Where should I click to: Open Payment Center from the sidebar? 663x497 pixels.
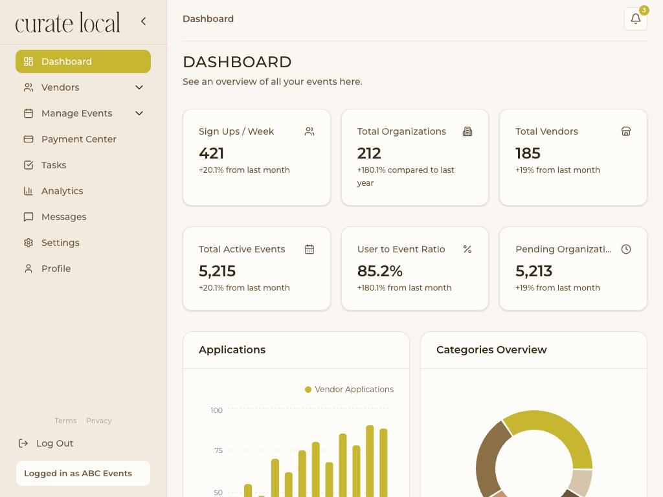[x=78, y=139]
